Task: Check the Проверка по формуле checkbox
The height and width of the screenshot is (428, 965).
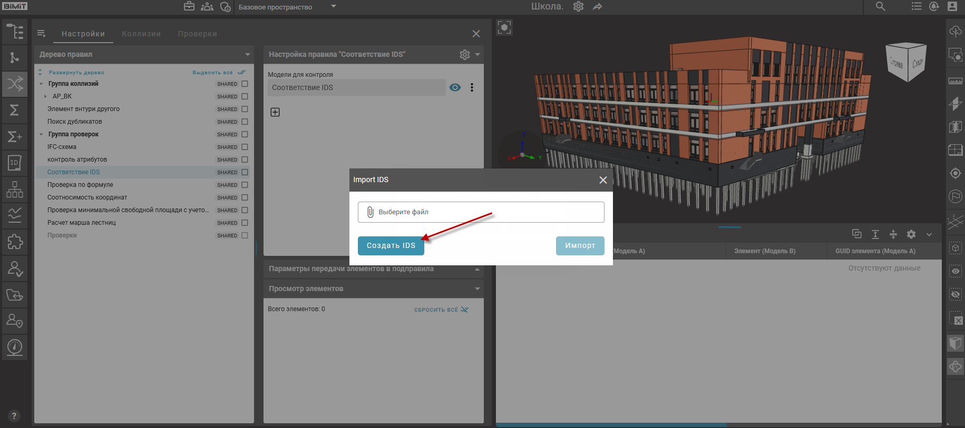Action: click(x=245, y=185)
